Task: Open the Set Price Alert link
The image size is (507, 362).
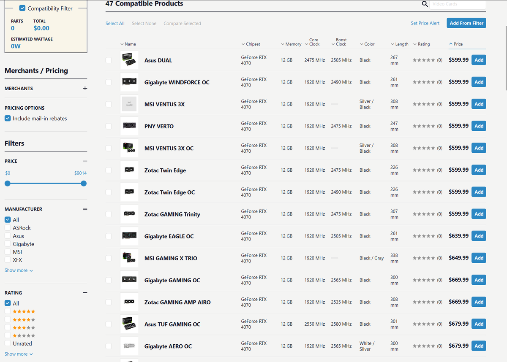Action: [425, 23]
